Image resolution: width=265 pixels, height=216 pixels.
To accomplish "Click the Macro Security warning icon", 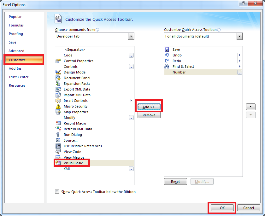I will click(58, 106).
